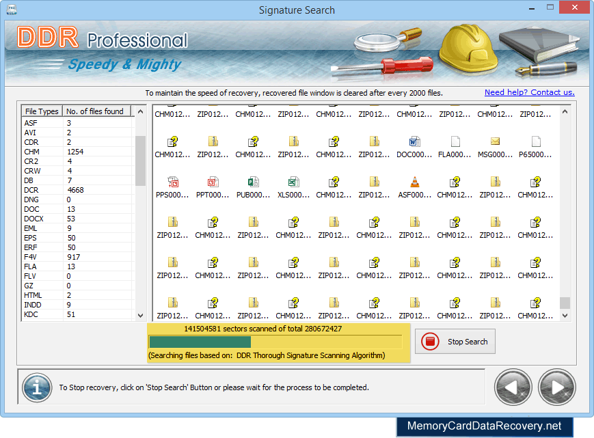This screenshot has width=594, height=438.
Task: Maximize the Signature Search window
Action: pos(550,8)
